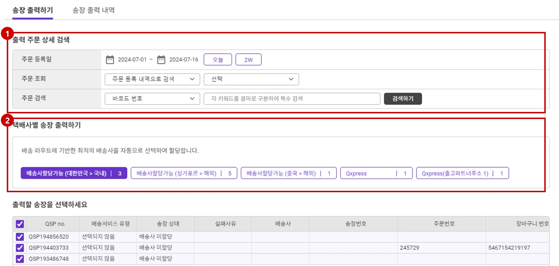Click the 검색하기 search button

(x=403, y=99)
